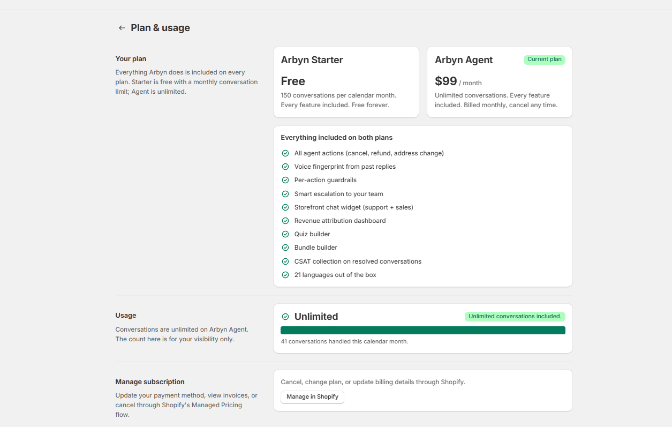Viewport: 672px width, 427px height.
Task: Click Quiz builder feature text
Action: point(312,234)
